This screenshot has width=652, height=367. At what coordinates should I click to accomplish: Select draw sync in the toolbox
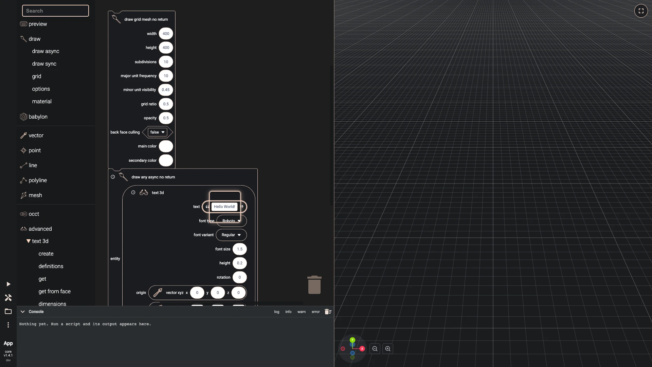click(x=44, y=64)
